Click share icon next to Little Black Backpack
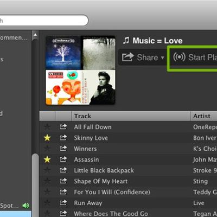Image resolution: width=217 pixels, height=217 pixels. [x=63, y=170]
